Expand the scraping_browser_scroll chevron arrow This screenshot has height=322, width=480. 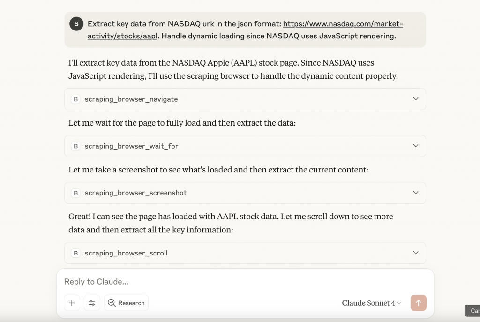click(x=415, y=253)
